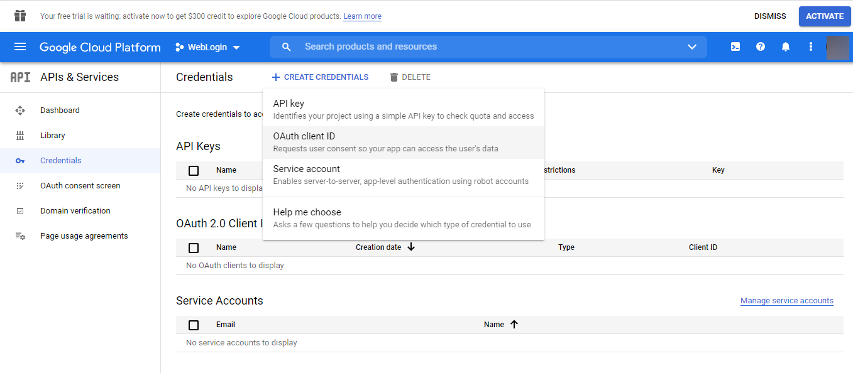853x373 pixels.
Task: Click the WebLogin project icon
Action: pyautogui.click(x=180, y=47)
